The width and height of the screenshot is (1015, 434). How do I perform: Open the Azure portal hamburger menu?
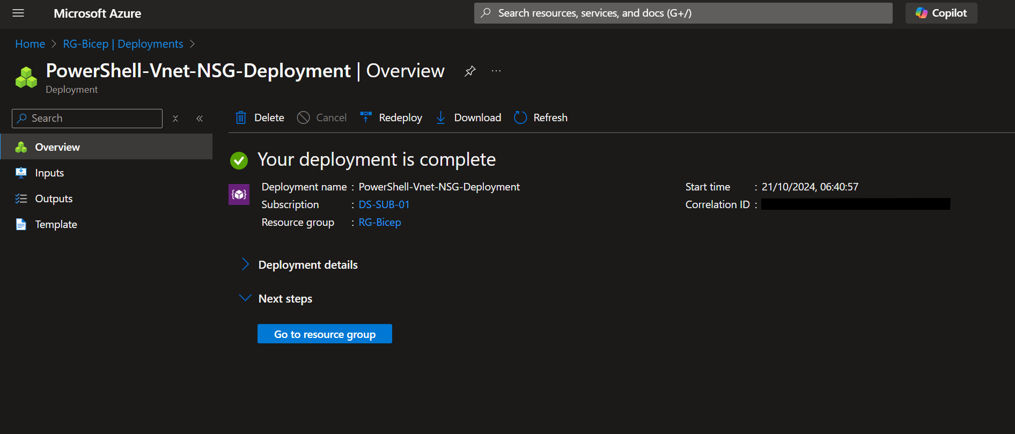(x=18, y=13)
